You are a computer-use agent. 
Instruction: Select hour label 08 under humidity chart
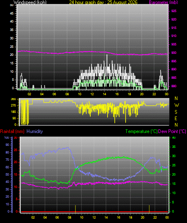pyautogui.click(x=69, y=217)
